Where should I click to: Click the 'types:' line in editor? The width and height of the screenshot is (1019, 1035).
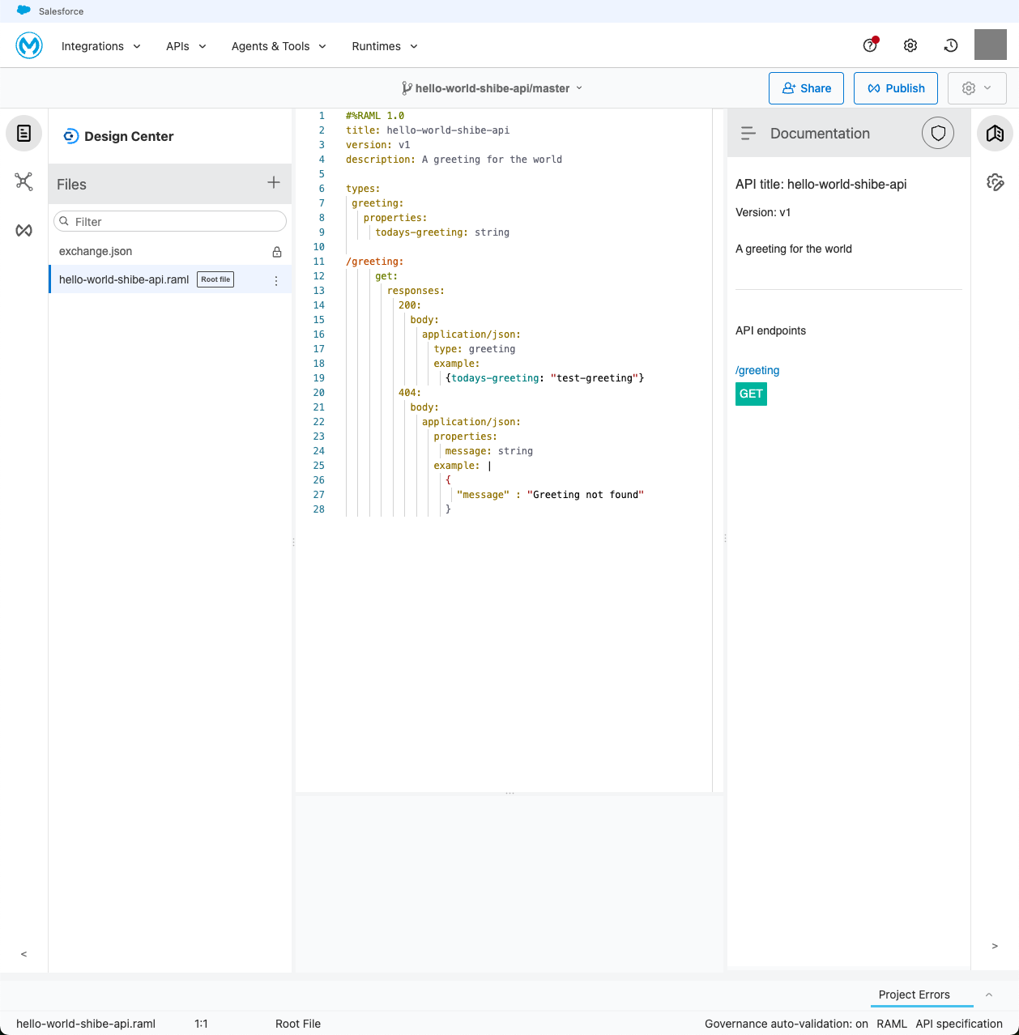tap(363, 189)
